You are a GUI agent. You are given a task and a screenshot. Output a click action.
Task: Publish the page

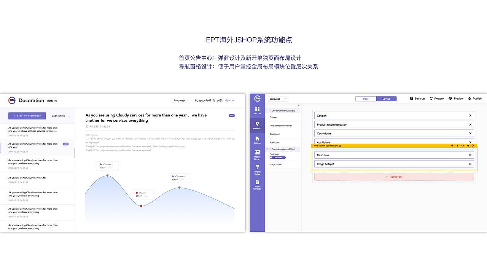(475, 99)
